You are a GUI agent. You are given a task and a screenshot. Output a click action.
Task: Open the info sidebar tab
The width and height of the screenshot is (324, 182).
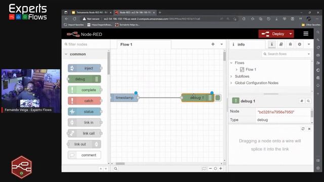click(x=272, y=44)
